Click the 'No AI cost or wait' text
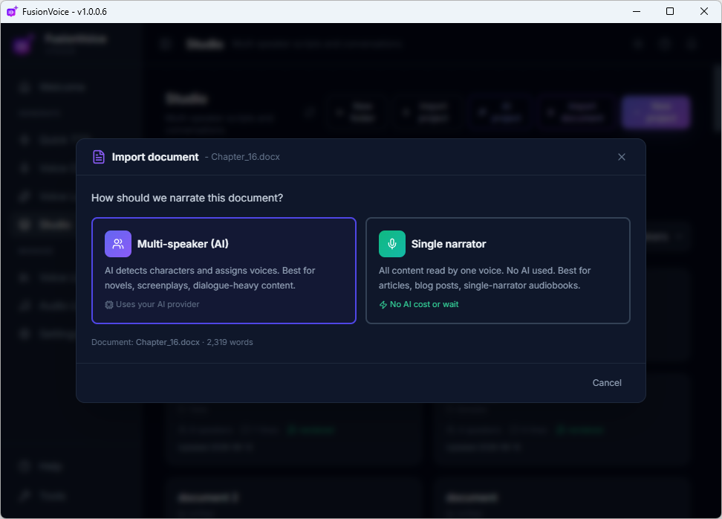Image resolution: width=722 pixels, height=519 pixels. tap(424, 304)
